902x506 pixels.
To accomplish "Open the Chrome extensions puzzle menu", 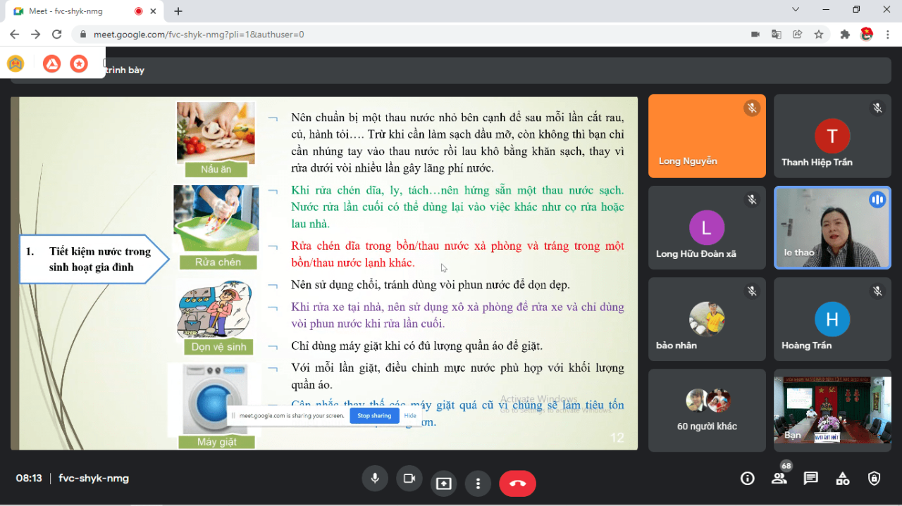I will pos(845,34).
